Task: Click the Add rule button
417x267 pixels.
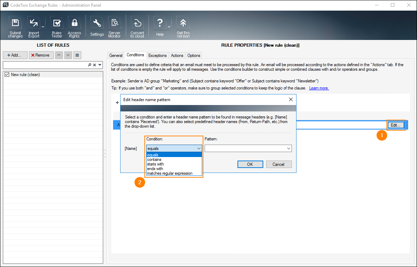Action: tap(15, 55)
